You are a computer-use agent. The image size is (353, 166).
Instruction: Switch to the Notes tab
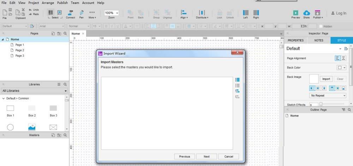click(319, 40)
